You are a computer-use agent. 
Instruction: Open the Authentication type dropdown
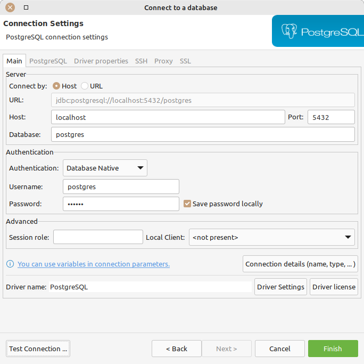[x=105, y=168]
